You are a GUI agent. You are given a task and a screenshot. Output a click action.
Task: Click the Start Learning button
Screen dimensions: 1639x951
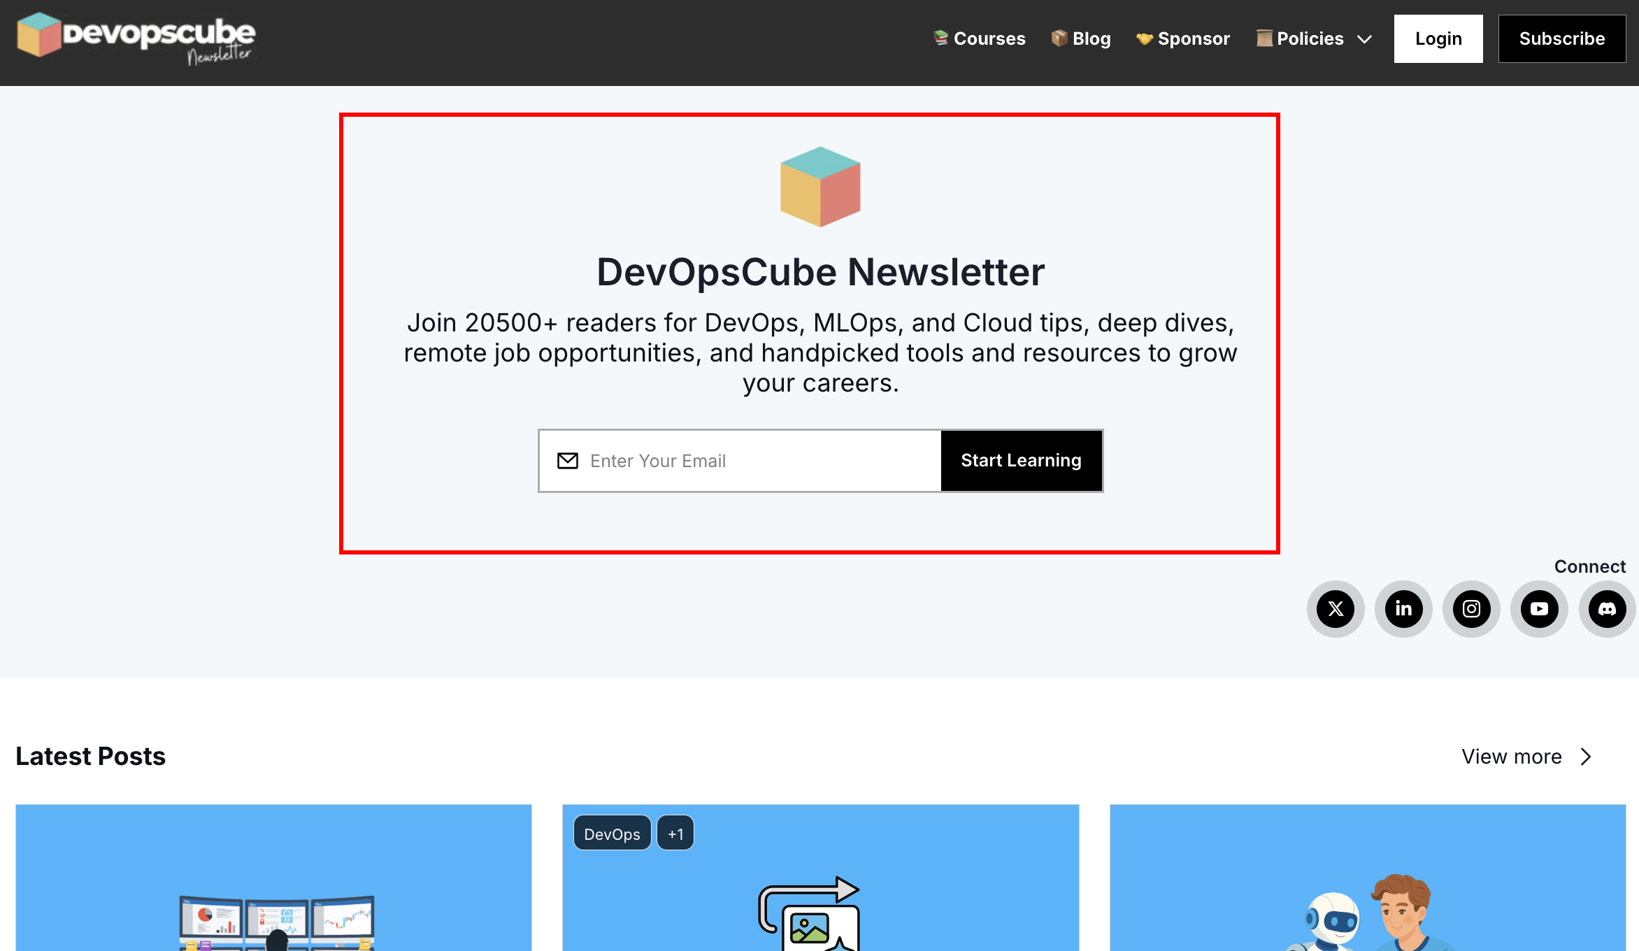tap(1022, 461)
